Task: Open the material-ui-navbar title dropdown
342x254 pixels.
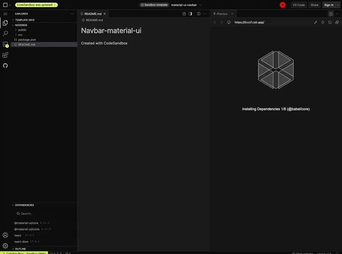Action: [x=200, y=5]
